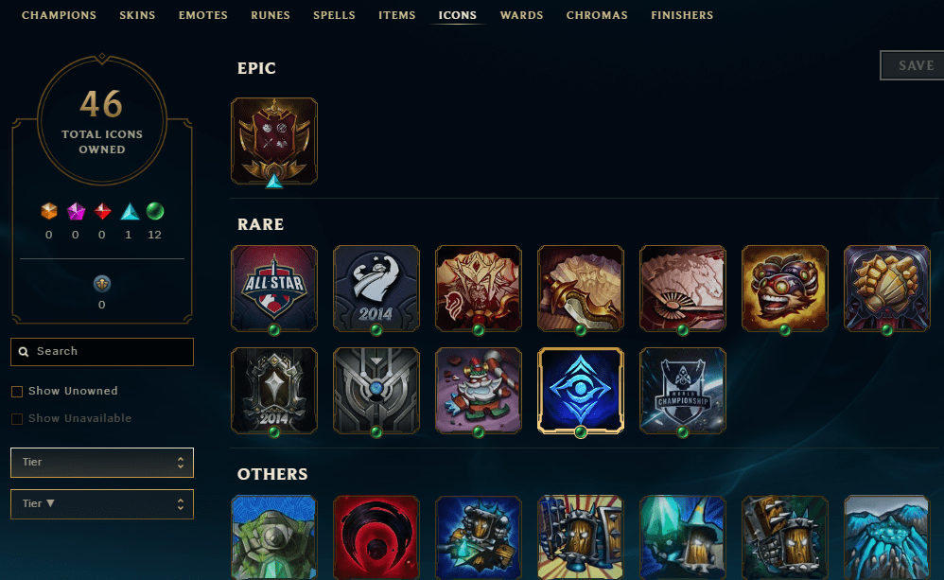The height and width of the screenshot is (580, 944).
Task: Select the World Championship icon
Action: [x=683, y=391]
